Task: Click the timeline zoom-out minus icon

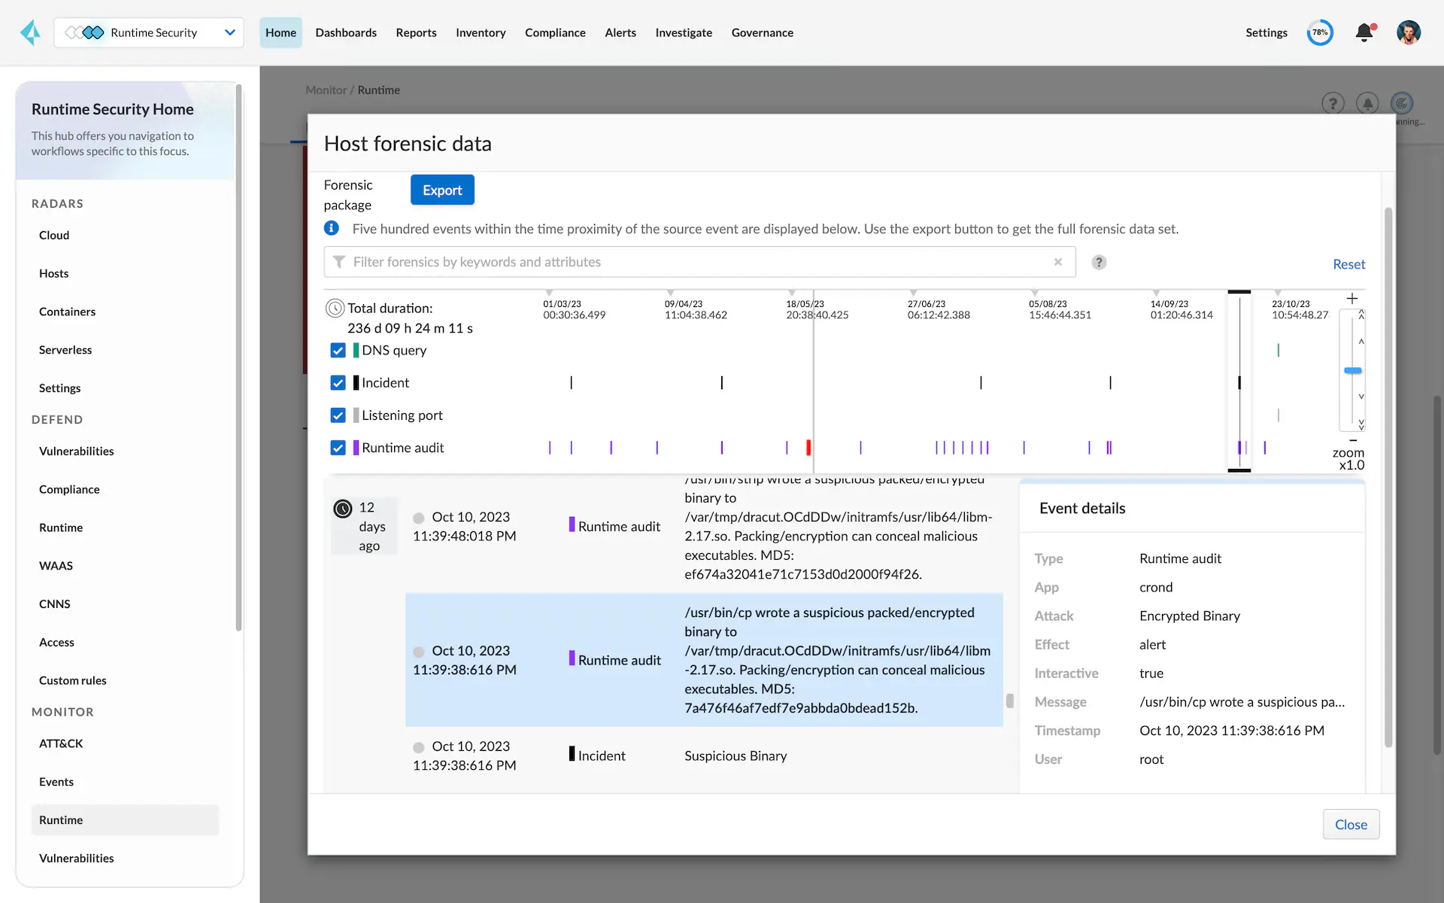Action: 1353,440
